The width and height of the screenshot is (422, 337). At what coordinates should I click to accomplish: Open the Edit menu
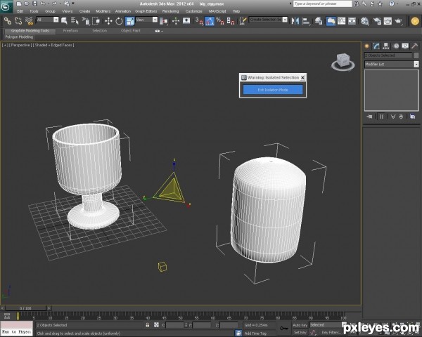(x=20, y=11)
